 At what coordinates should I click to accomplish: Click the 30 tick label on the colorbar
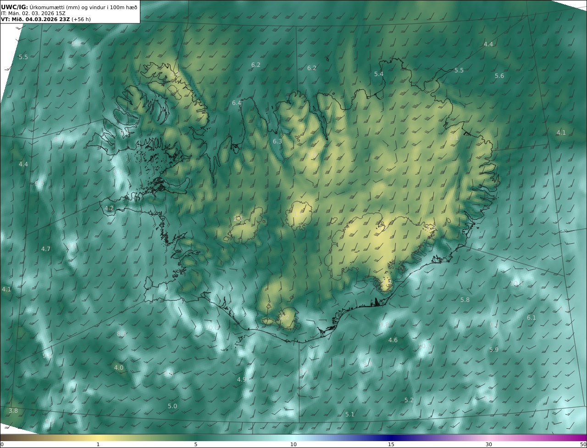(489, 444)
